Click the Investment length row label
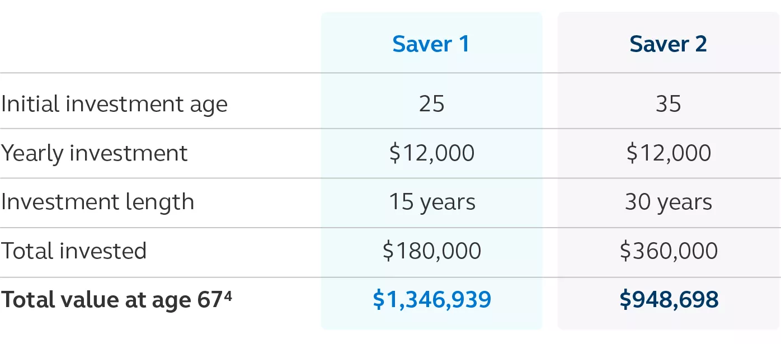This screenshot has height=344, width=781. point(97,202)
